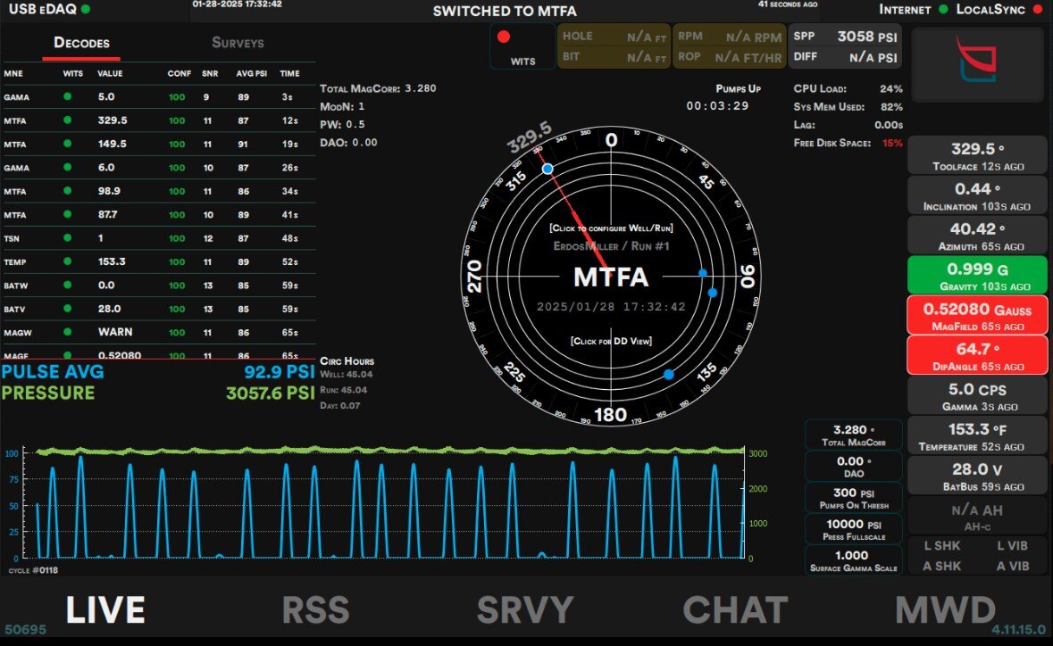Image resolution: width=1053 pixels, height=646 pixels.
Task: Open the Temperature 153.3 °F tile
Action: point(977,435)
